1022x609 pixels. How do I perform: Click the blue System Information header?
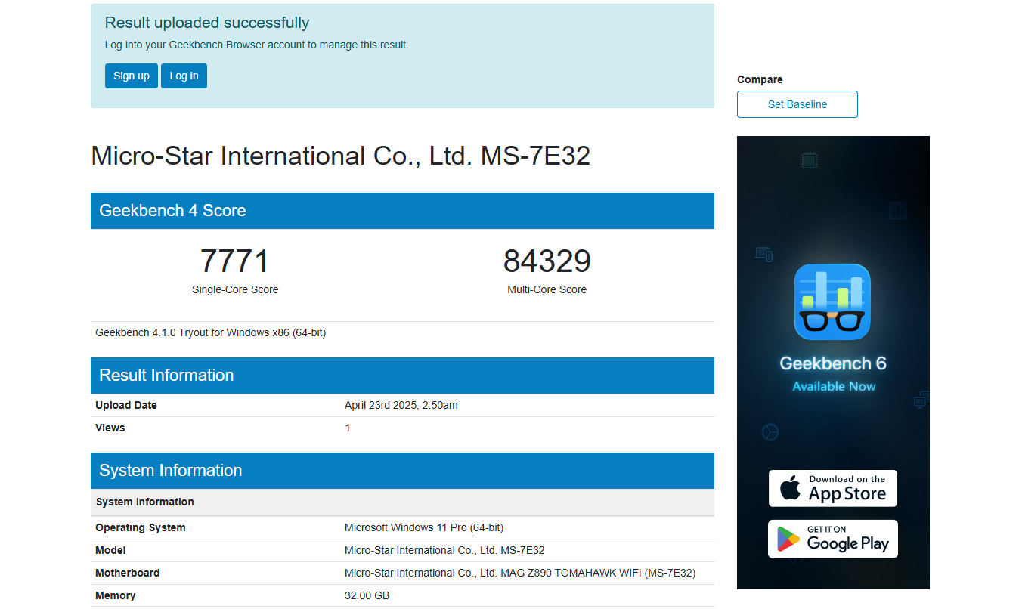point(402,471)
